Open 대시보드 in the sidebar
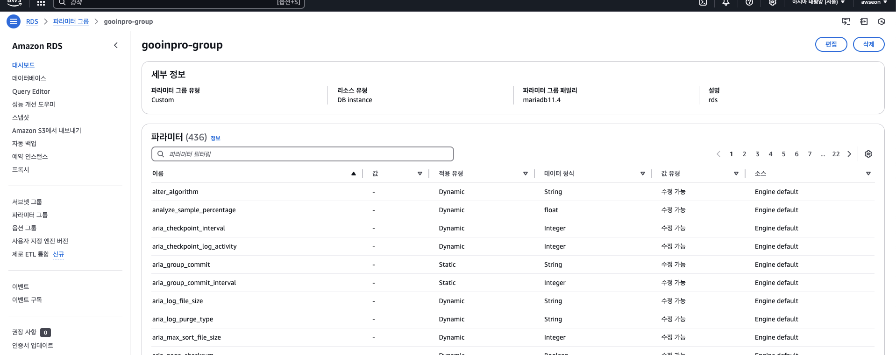Viewport: 896px width, 355px height. point(23,65)
